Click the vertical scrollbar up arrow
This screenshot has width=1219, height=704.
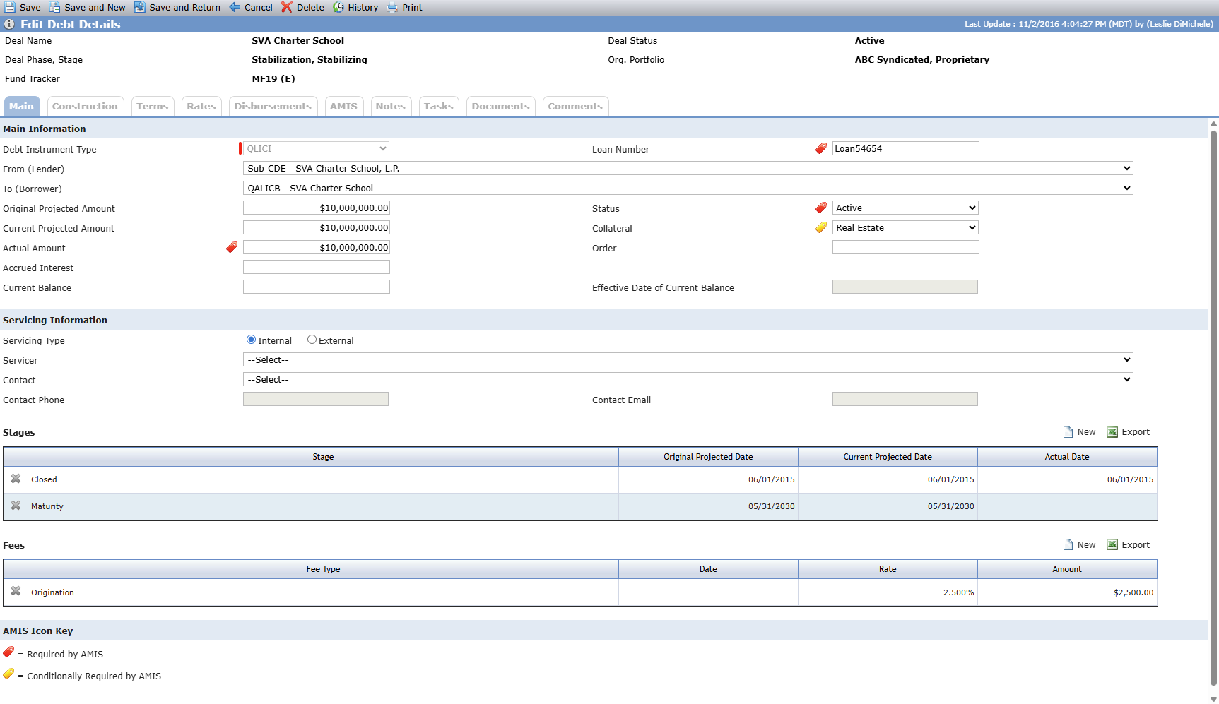click(1213, 124)
